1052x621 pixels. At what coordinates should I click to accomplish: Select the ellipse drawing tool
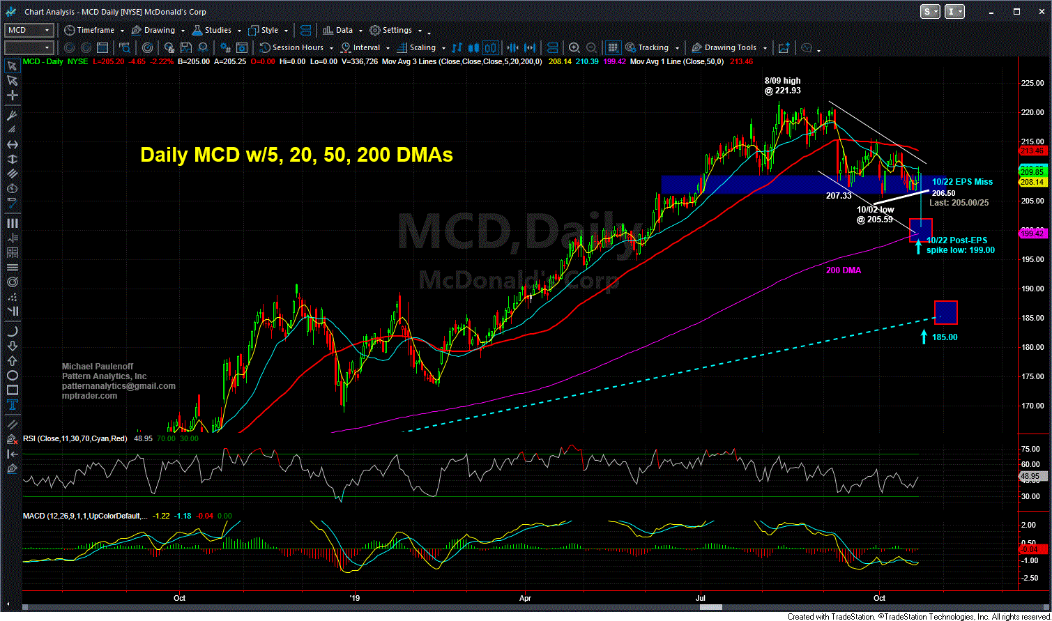tap(12, 377)
